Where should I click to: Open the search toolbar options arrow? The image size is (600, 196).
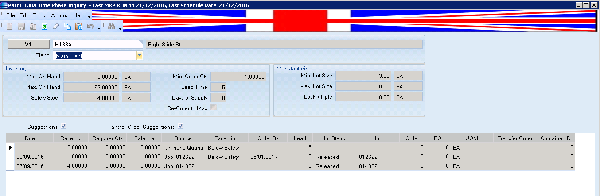120,28
